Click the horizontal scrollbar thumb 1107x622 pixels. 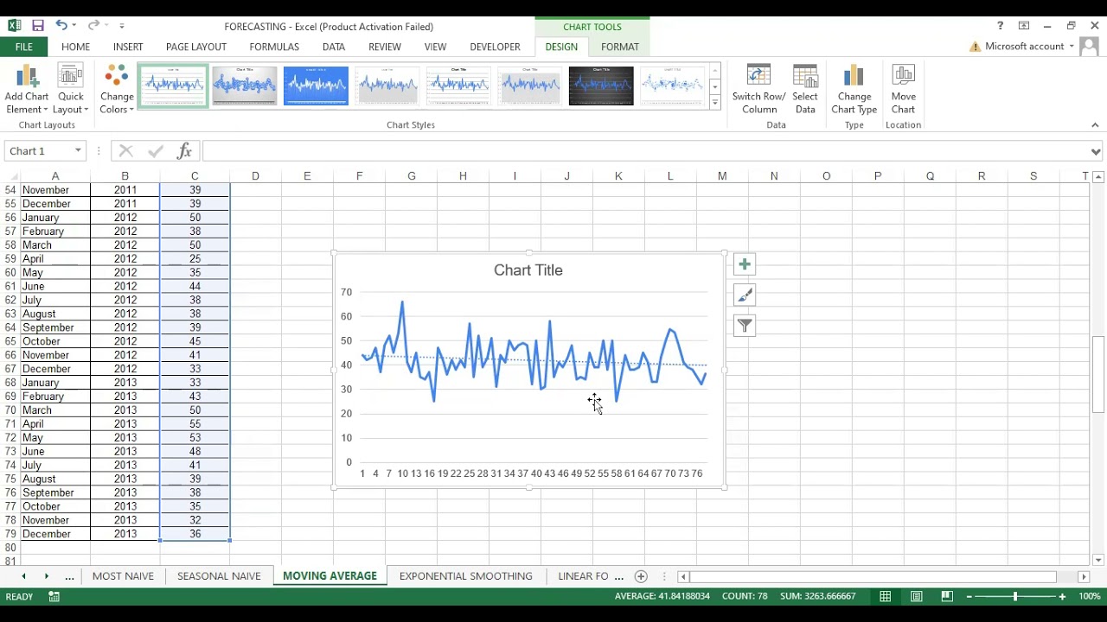(873, 576)
